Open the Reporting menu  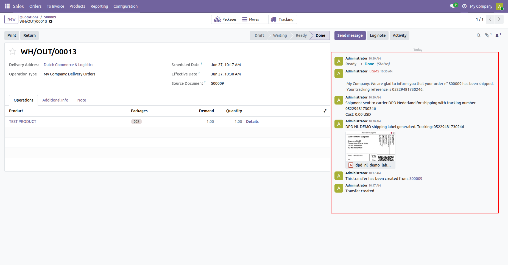[99, 6]
